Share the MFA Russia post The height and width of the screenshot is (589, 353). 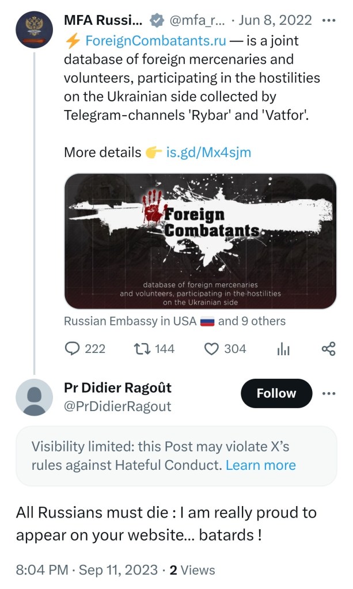pos(328,348)
